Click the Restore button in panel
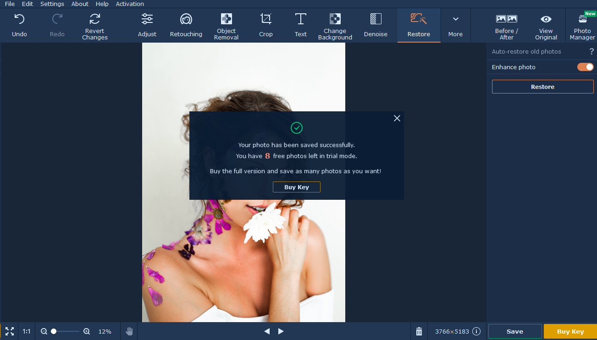Image resolution: width=597 pixels, height=340 pixels. 543,87
